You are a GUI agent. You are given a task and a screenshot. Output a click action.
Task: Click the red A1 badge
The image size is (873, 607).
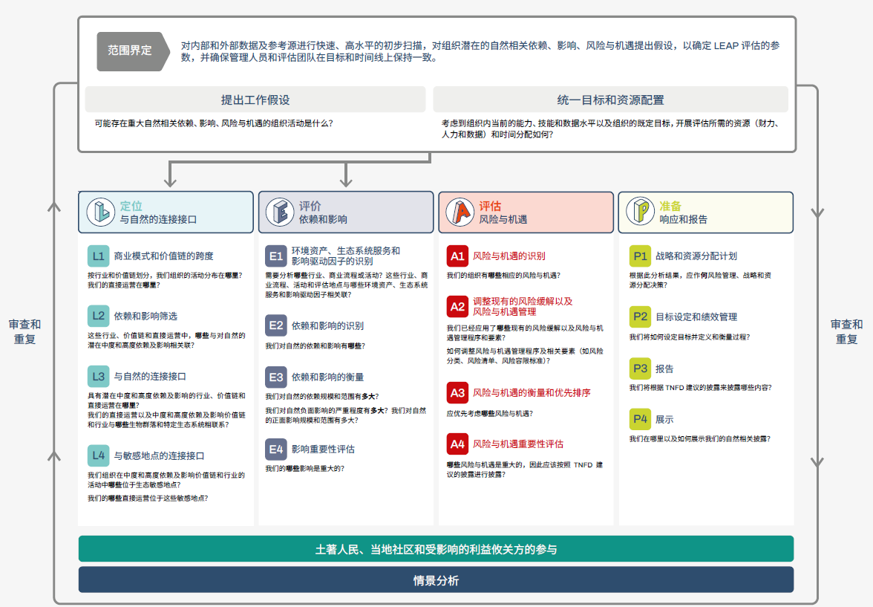point(457,256)
